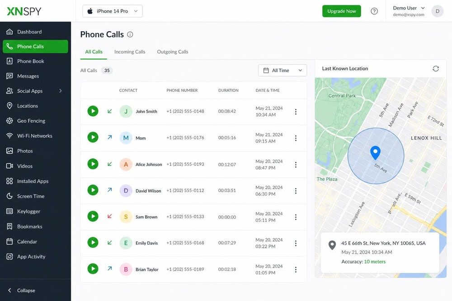
Task: Switch to the All Calls tab
Action: [94, 52]
